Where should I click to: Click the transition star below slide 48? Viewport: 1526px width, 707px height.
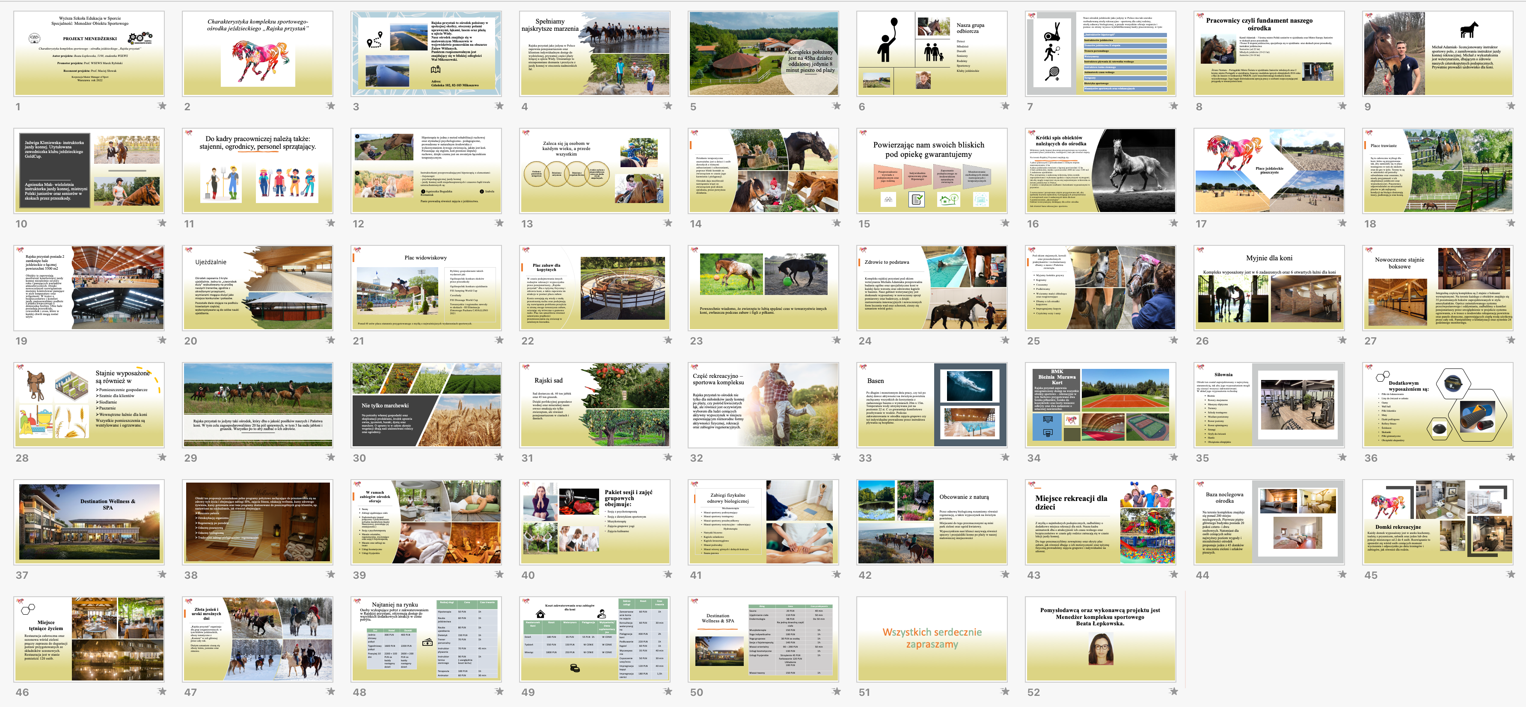tap(499, 691)
